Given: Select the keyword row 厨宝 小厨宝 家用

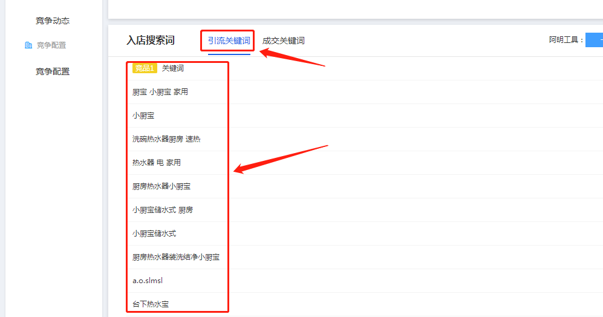Looking at the screenshot, I should (x=160, y=92).
